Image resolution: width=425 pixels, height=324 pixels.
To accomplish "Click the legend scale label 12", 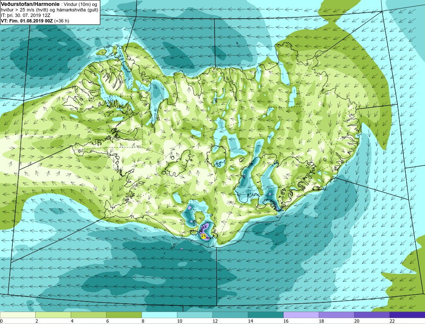I will pyautogui.click(x=215, y=321).
